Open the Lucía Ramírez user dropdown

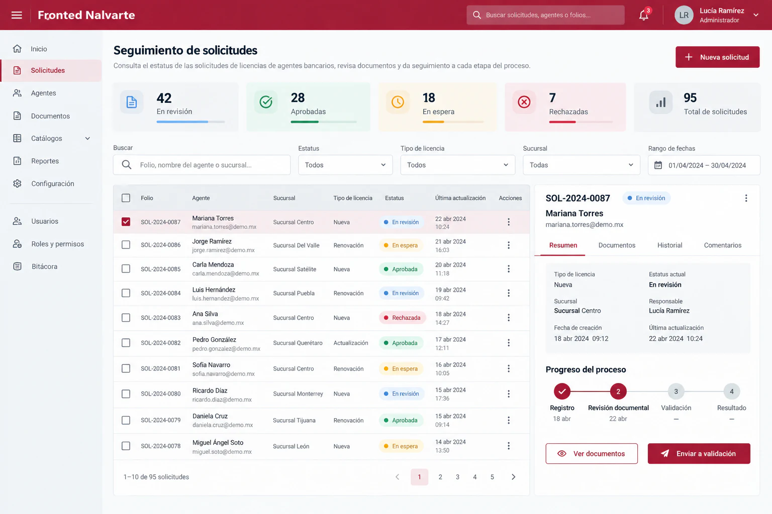point(755,15)
